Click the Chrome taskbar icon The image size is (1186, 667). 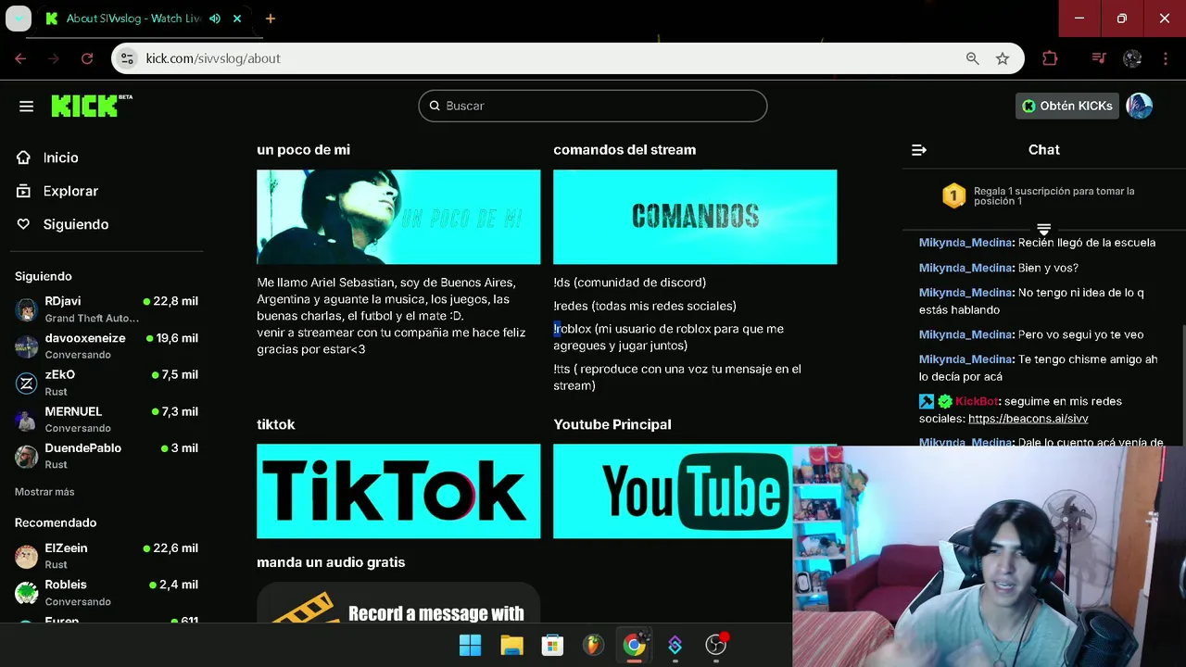634,645
